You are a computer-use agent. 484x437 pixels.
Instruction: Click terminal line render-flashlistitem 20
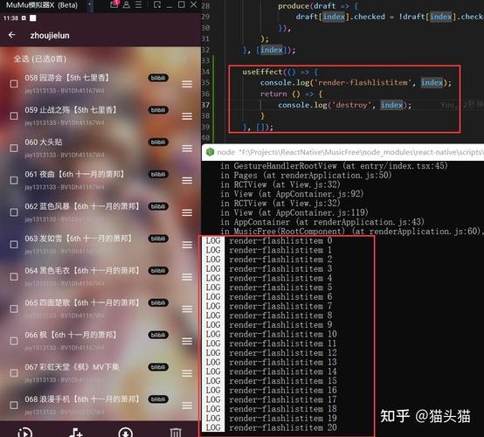pos(283,427)
